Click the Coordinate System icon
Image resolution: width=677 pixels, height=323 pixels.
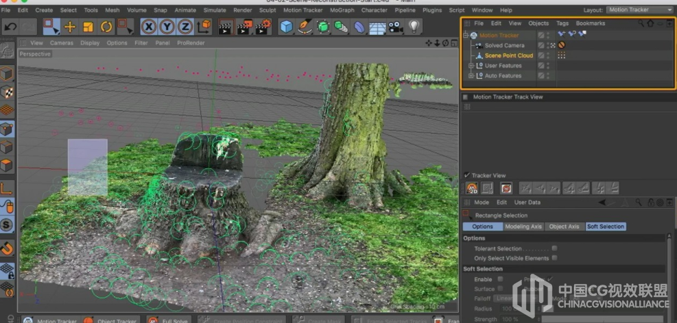(204, 27)
